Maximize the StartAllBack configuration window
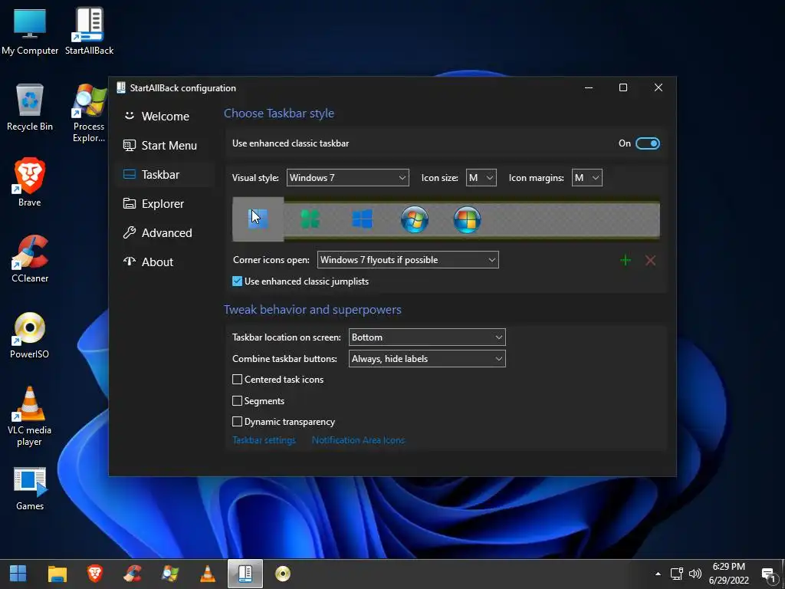This screenshot has height=589, width=785. [623, 87]
